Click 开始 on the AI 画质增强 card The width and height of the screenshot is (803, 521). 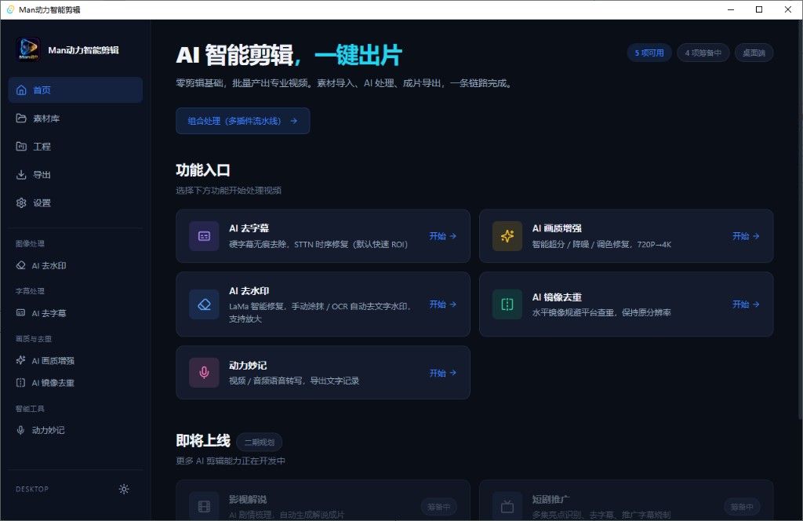(x=747, y=236)
